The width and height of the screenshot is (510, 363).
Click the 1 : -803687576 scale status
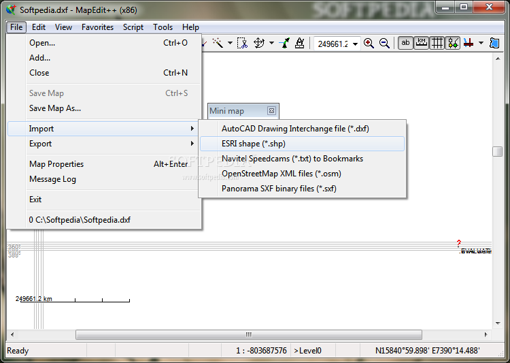pos(262,351)
